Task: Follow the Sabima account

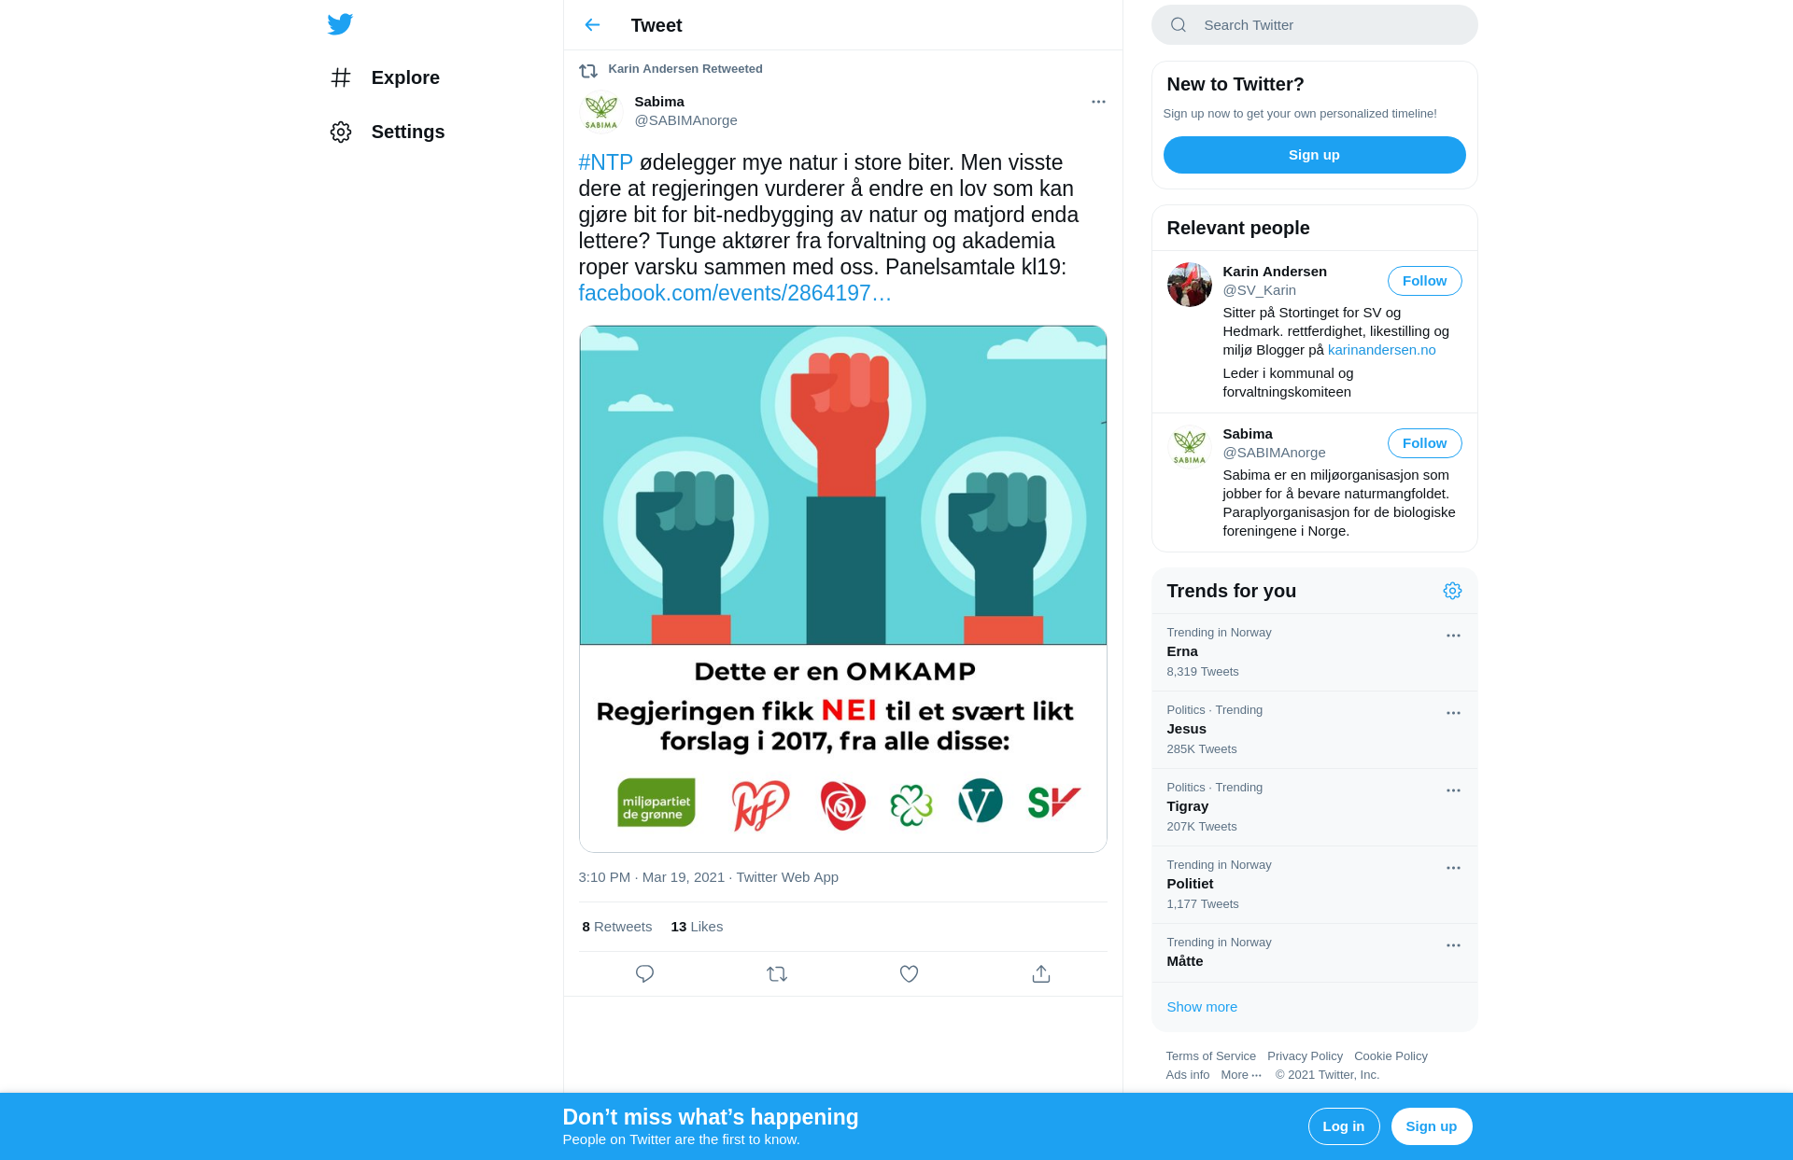Action: click(1424, 443)
